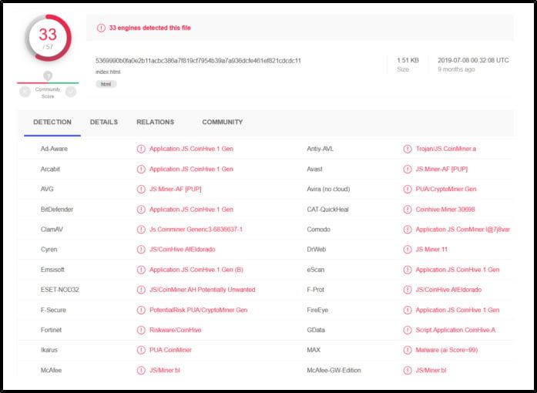
Task: Click the community score marker pin
Action: click(48, 76)
